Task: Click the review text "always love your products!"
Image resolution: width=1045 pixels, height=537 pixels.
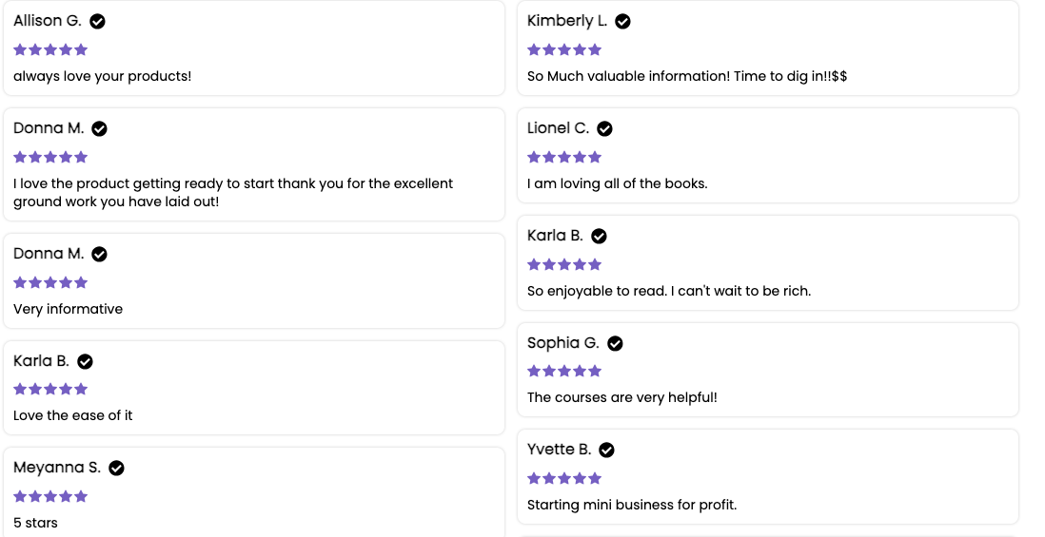Action: coord(102,76)
